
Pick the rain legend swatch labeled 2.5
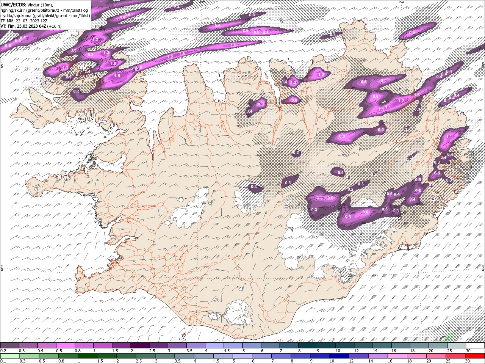[x=145, y=356]
